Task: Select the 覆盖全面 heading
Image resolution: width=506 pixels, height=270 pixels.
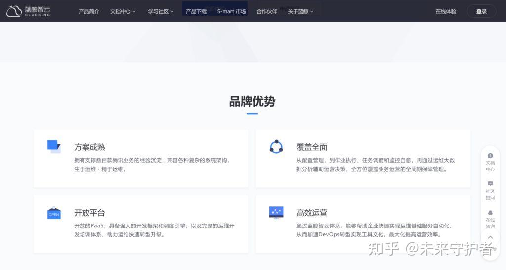Action: click(x=312, y=147)
